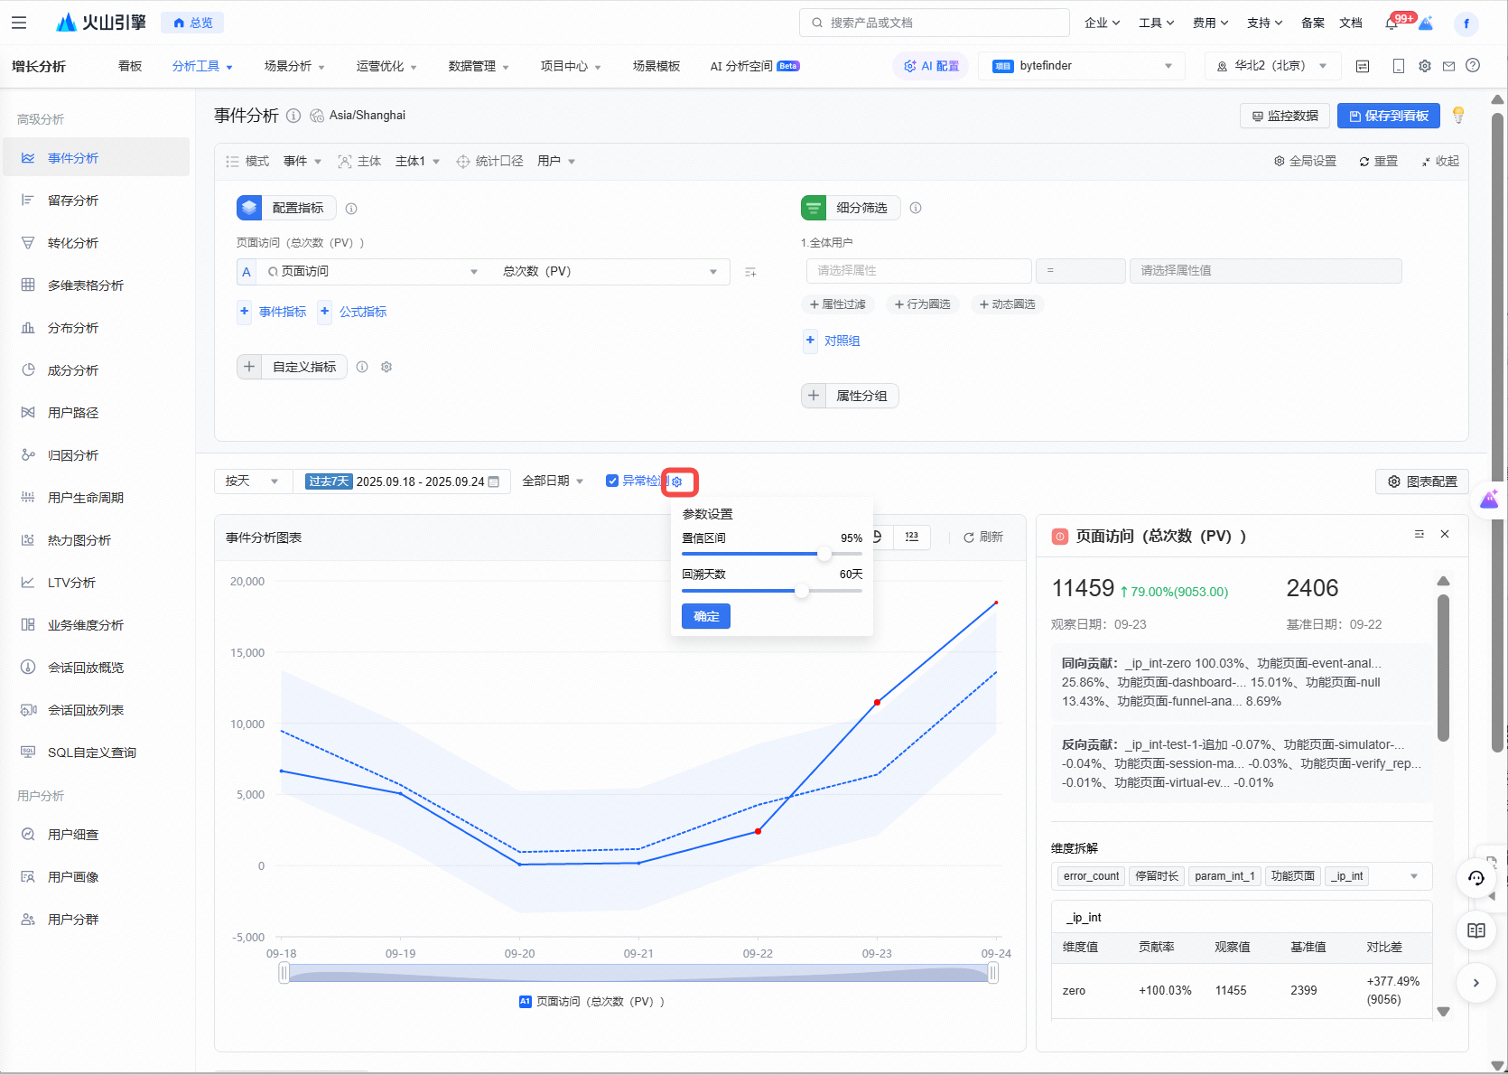Click the lightbulb tips icon
This screenshot has height=1075, width=1508.
1457,115
